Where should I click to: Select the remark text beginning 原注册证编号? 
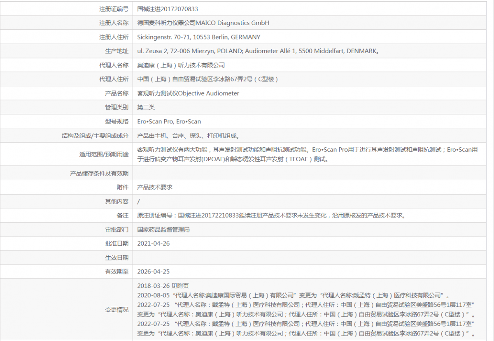(x=271, y=216)
